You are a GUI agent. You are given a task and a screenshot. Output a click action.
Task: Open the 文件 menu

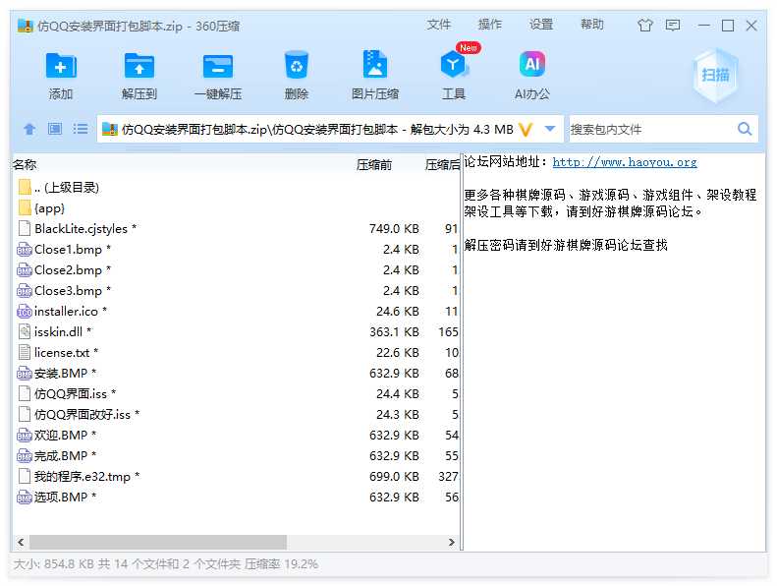(439, 25)
